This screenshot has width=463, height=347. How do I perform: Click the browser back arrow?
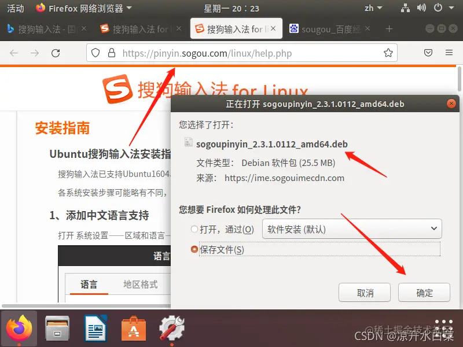tap(14, 53)
